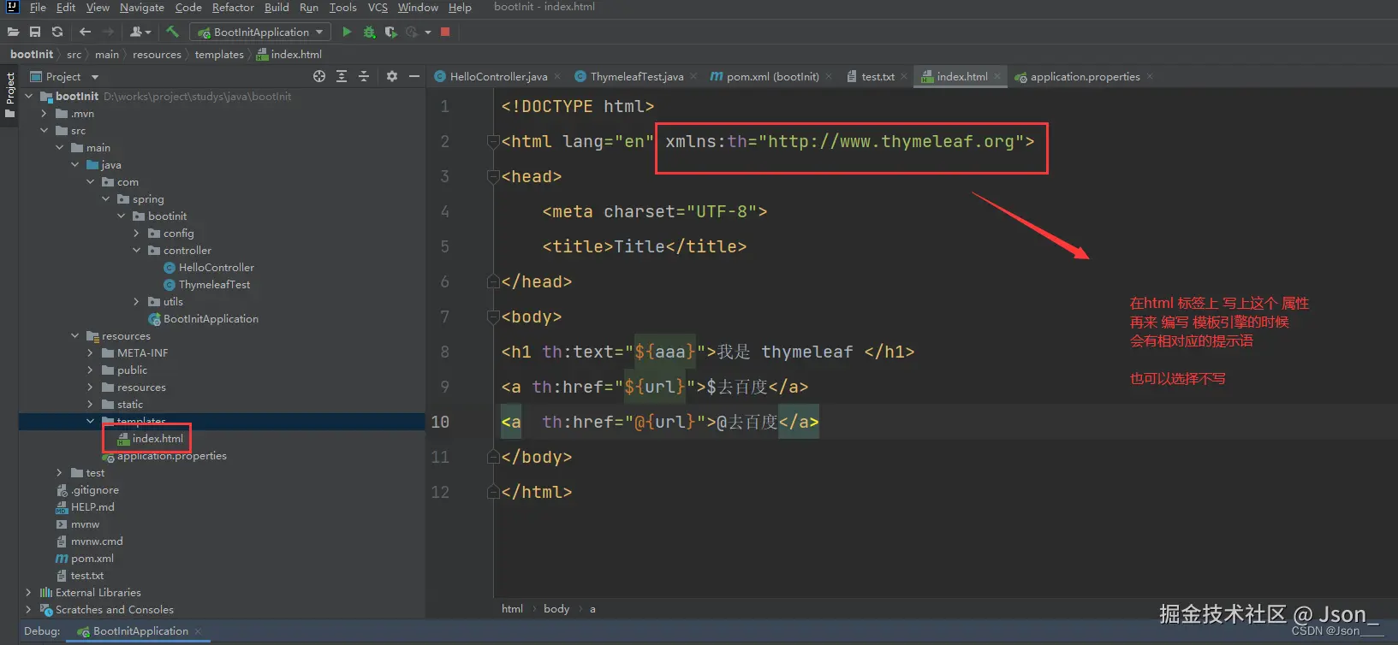Open the dropdown arrow next to the profiler icon
The width and height of the screenshot is (1398, 645).
coord(428,33)
